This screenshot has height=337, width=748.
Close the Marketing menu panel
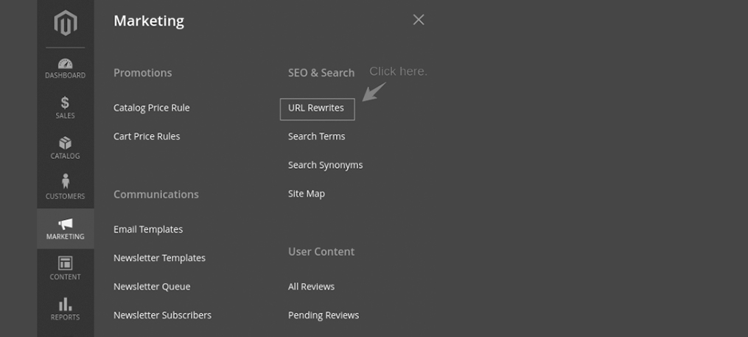[419, 20]
